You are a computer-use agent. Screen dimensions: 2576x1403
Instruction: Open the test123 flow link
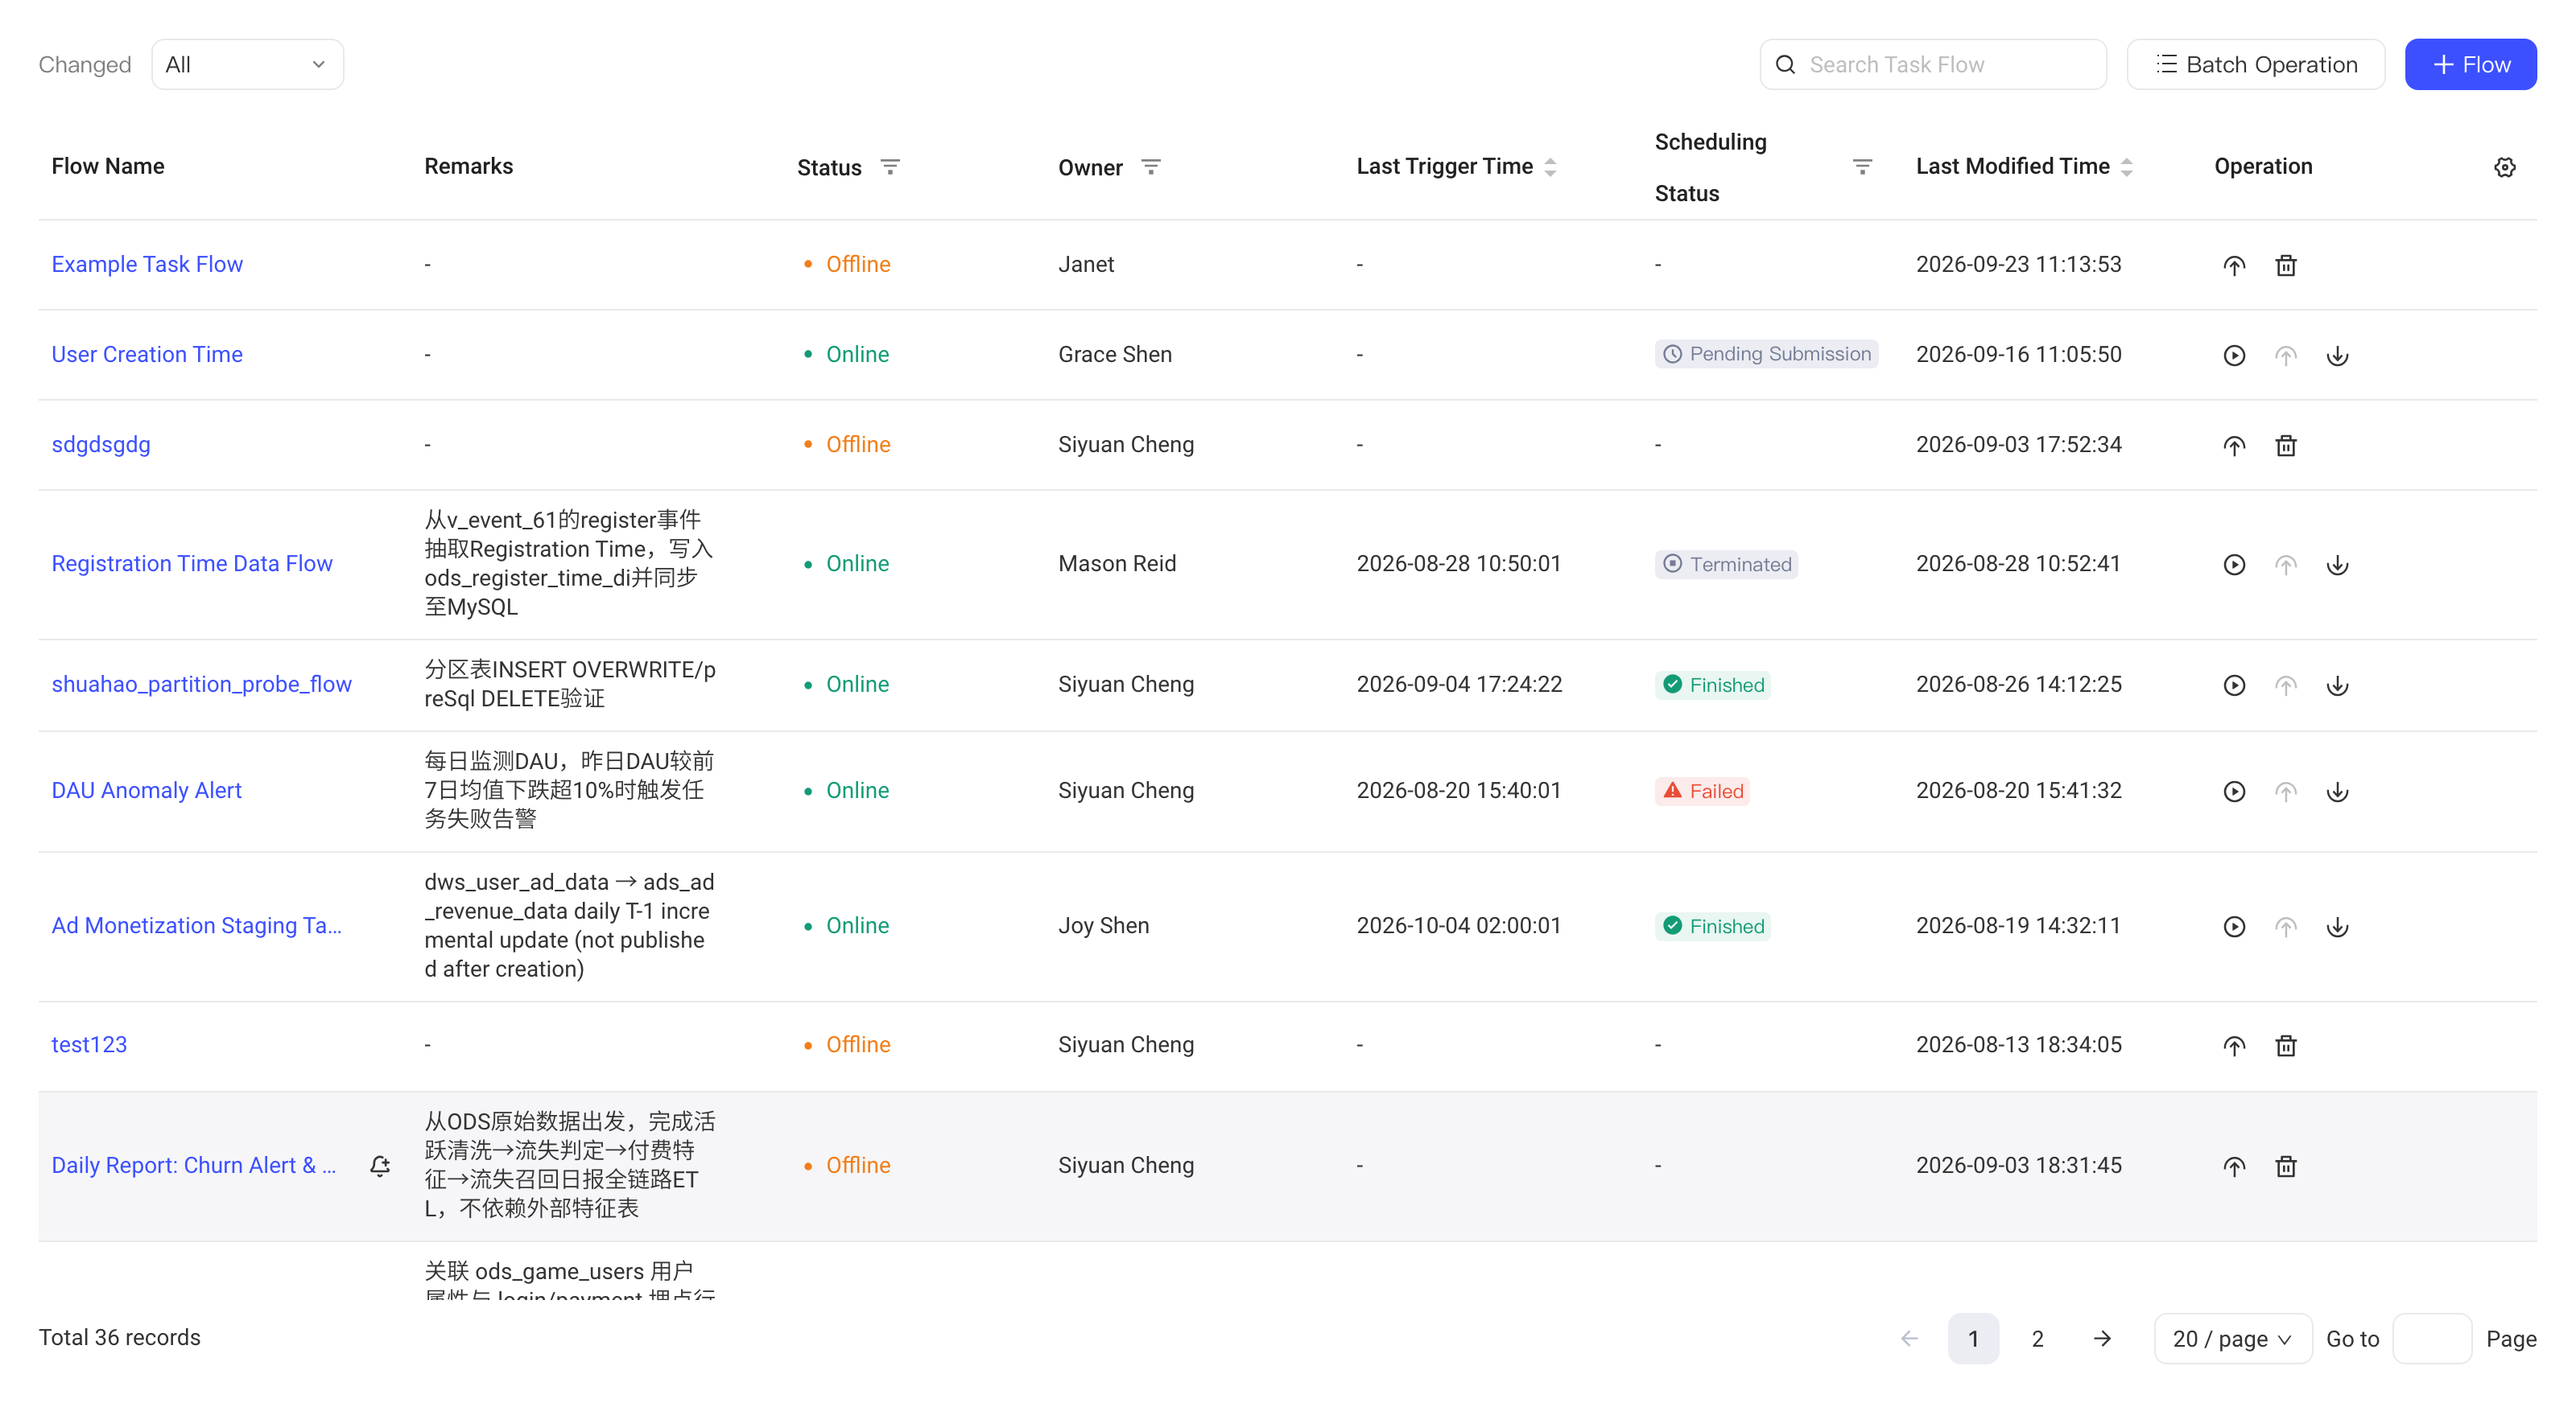(x=89, y=1044)
